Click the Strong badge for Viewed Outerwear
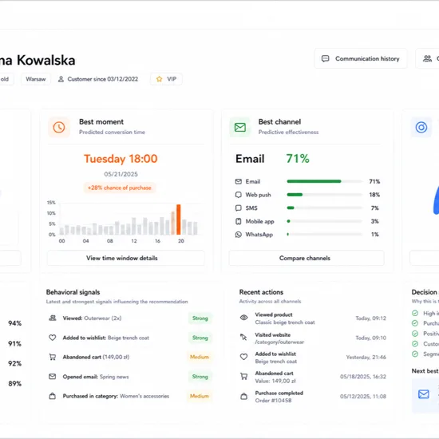The width and height of the screenshot is (439, 439). 200,318
